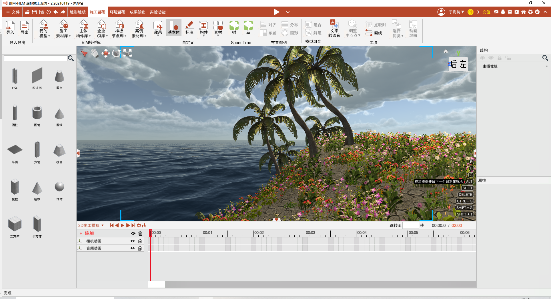Open the 文字转语音 text-to-speech tool
Screen dimensions: 551x299
334,29
